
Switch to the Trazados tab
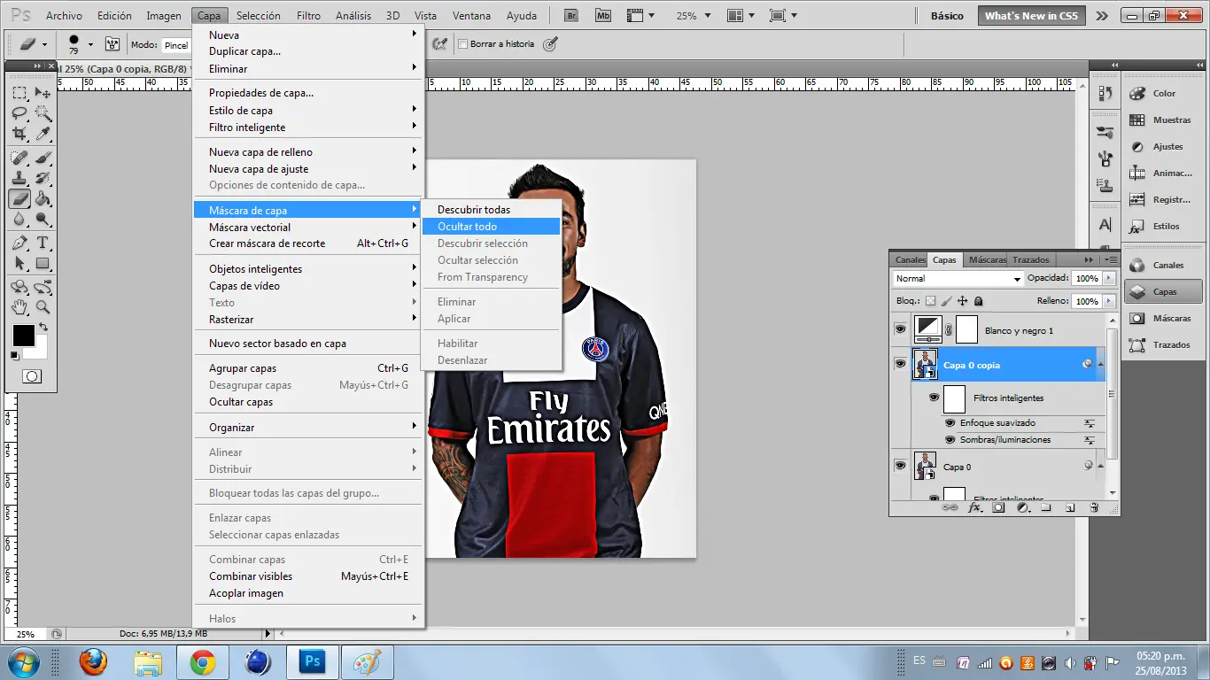(x=1031, y=259)
